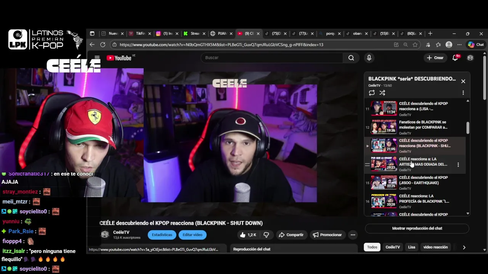Click playlist scroll down arrow
The width and height of the screenshot is (488, 274).
[468, 213]
